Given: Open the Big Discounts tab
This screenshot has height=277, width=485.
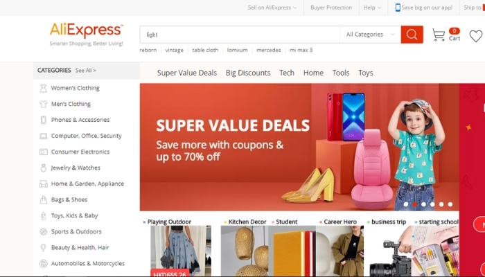Looking at the screenshot, I should tap(248, 73).
